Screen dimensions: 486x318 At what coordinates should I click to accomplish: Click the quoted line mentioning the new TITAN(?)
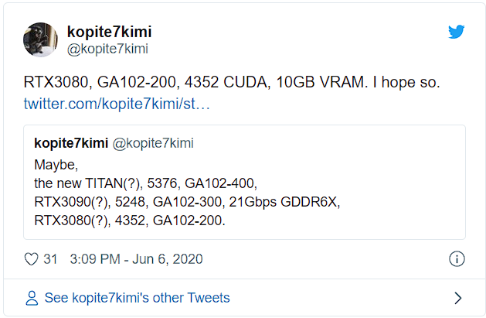tap(146, 183)
